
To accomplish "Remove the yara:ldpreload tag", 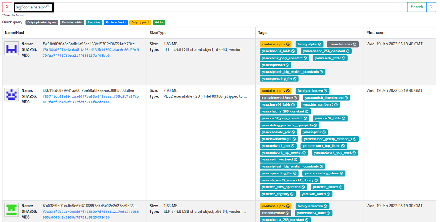I will [288, 65].
